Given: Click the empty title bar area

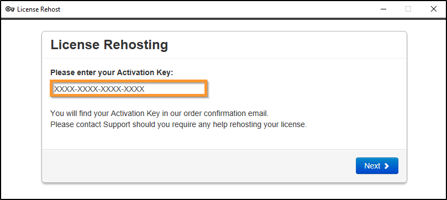Looking at the screenshot, I should tap(215, 9).
